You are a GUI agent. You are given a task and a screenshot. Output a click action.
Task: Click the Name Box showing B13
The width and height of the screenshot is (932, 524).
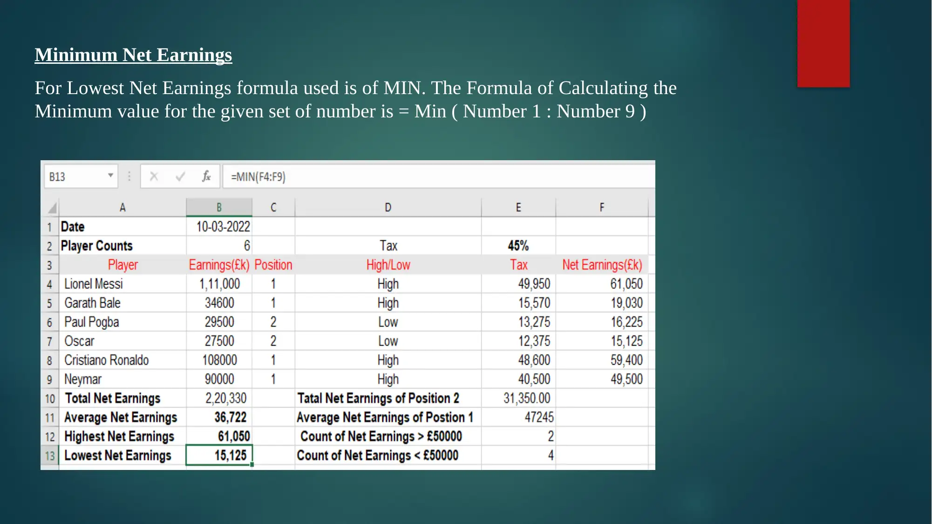[x=81, y=177]
